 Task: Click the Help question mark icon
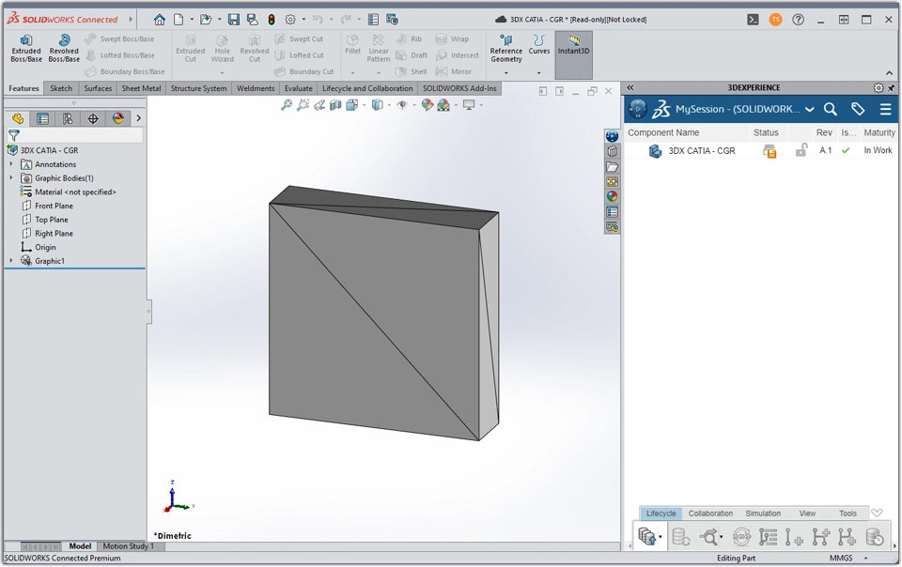click(x=798, y=20)
